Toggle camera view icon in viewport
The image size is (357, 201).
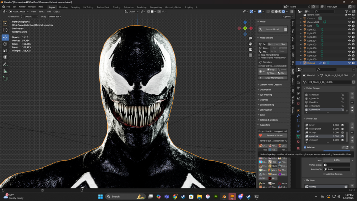coord(250,49)
